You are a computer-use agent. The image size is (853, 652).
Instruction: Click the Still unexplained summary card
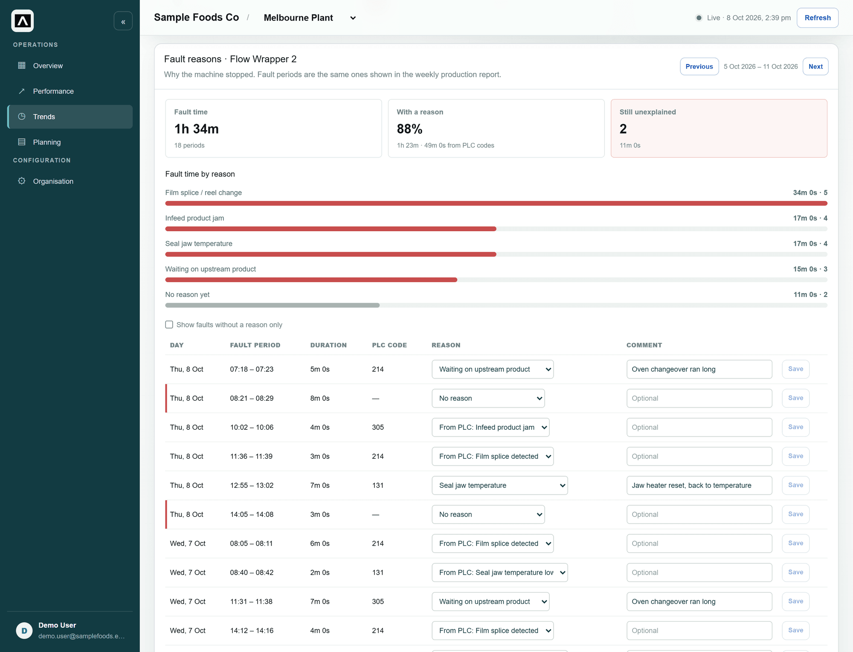coord(719,128)
